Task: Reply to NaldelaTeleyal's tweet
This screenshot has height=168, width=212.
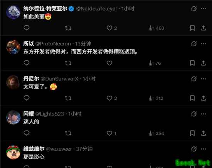Action: pyautogui.click(x=27, y=28)
